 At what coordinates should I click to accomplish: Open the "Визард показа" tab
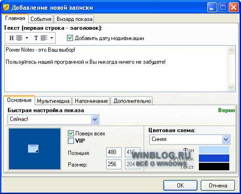click(x=74, y=19)
